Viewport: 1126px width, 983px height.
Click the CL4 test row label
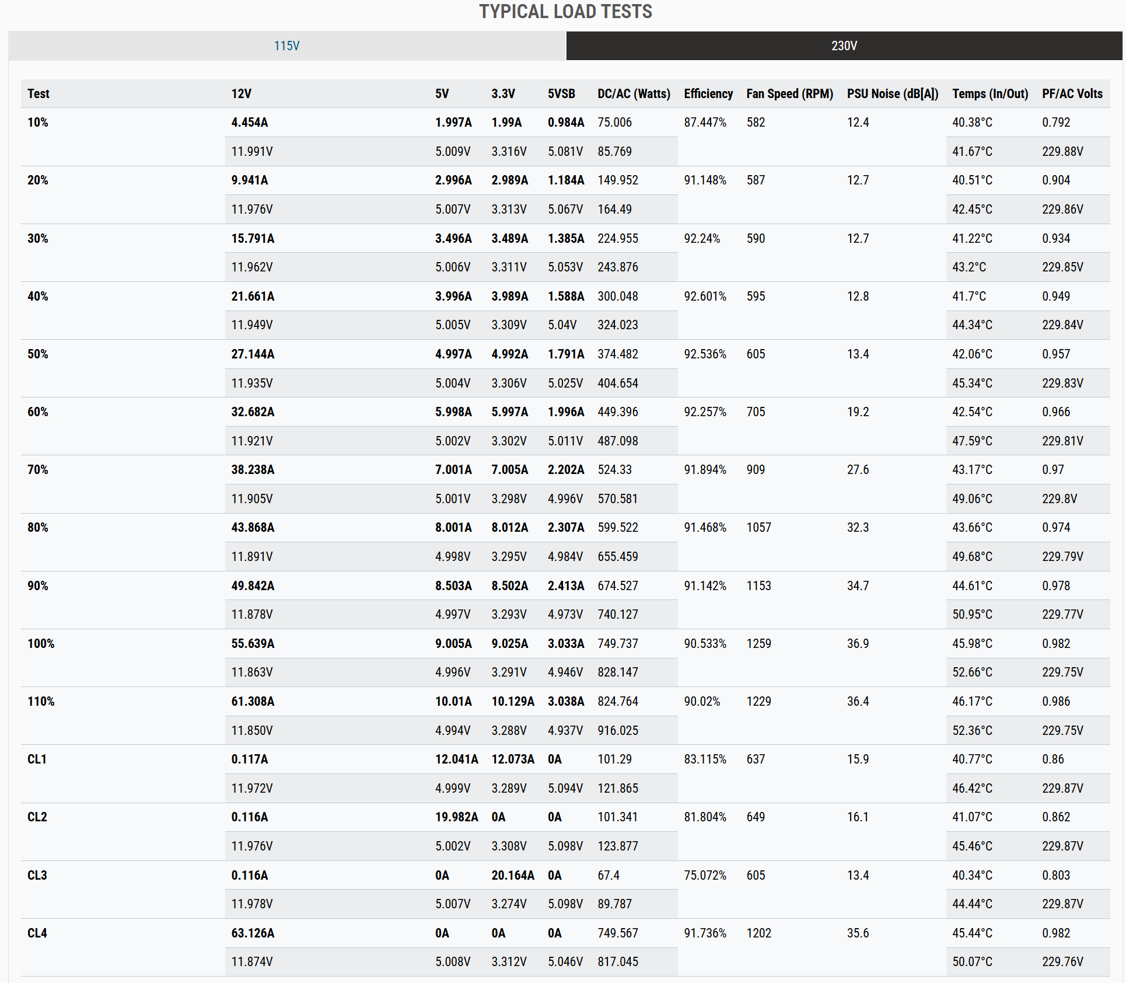pos(37,933)
